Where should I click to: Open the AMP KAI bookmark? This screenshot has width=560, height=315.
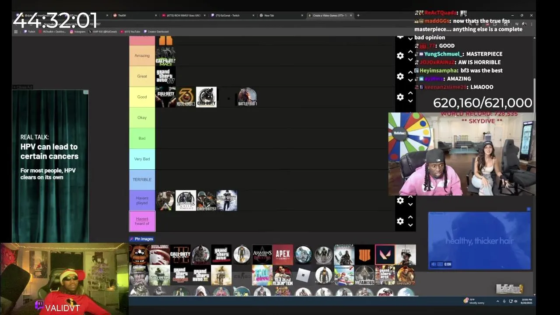tap(103, 31)
